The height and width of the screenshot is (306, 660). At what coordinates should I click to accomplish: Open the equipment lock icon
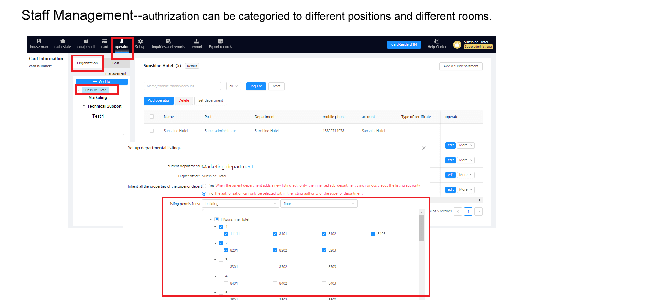pos(86,41)
